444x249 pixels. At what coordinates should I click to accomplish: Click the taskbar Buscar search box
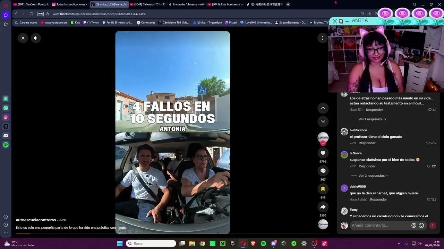coord(151,243)
